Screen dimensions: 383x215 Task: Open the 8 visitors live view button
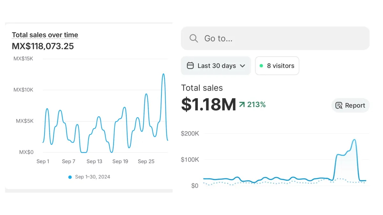tap(277, 66)
